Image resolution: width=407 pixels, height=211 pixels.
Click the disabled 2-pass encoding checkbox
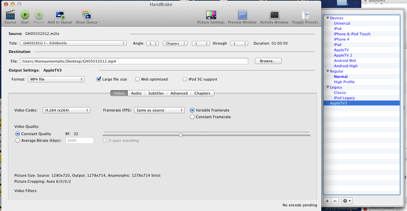pyautogui.click(x=105, y=140)
